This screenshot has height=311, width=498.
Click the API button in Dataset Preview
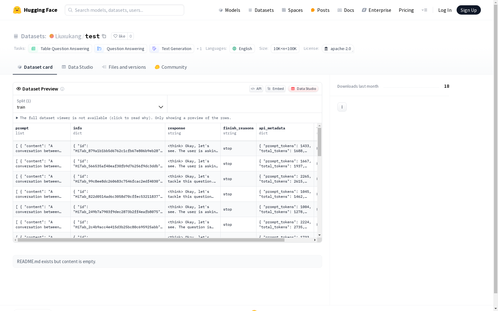256,89
